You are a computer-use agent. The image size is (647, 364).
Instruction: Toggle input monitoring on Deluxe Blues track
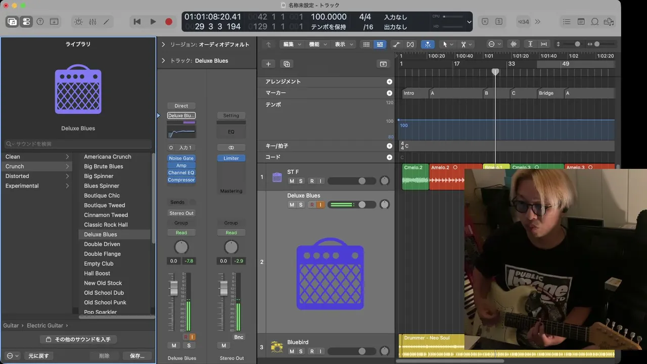pos(320,205)
